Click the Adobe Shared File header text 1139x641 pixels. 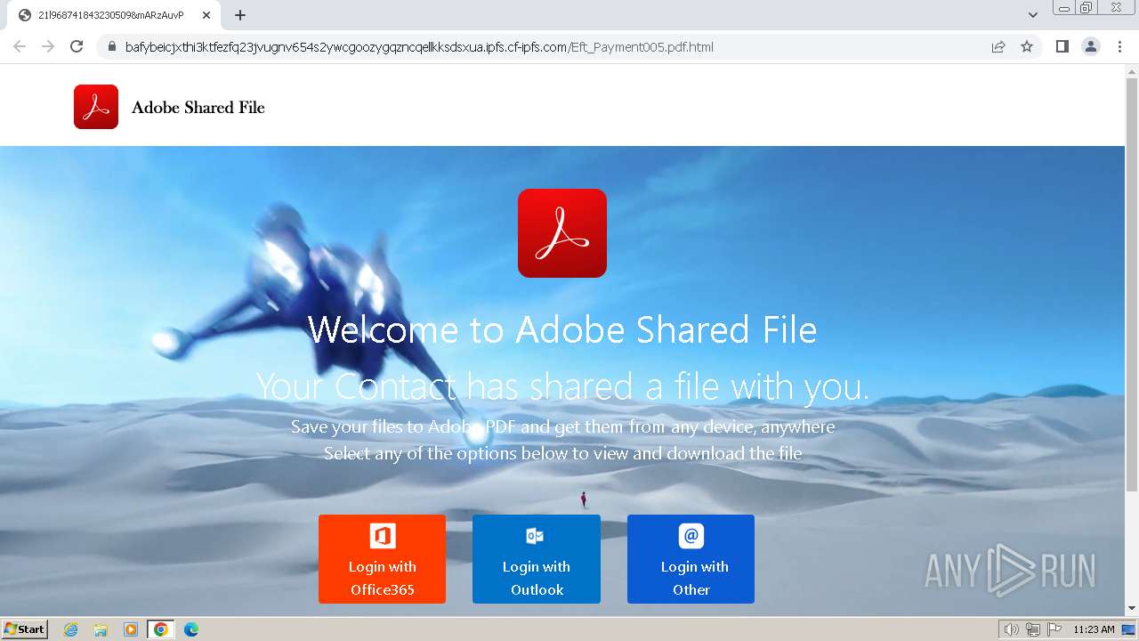point(198,108)
